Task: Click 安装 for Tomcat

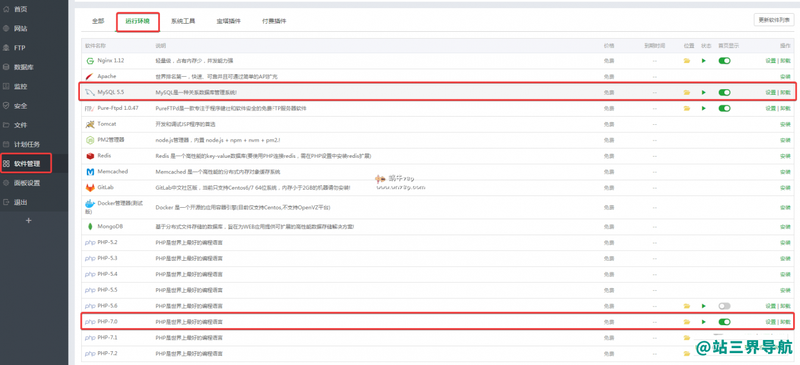Action: (x=785, y=124)
